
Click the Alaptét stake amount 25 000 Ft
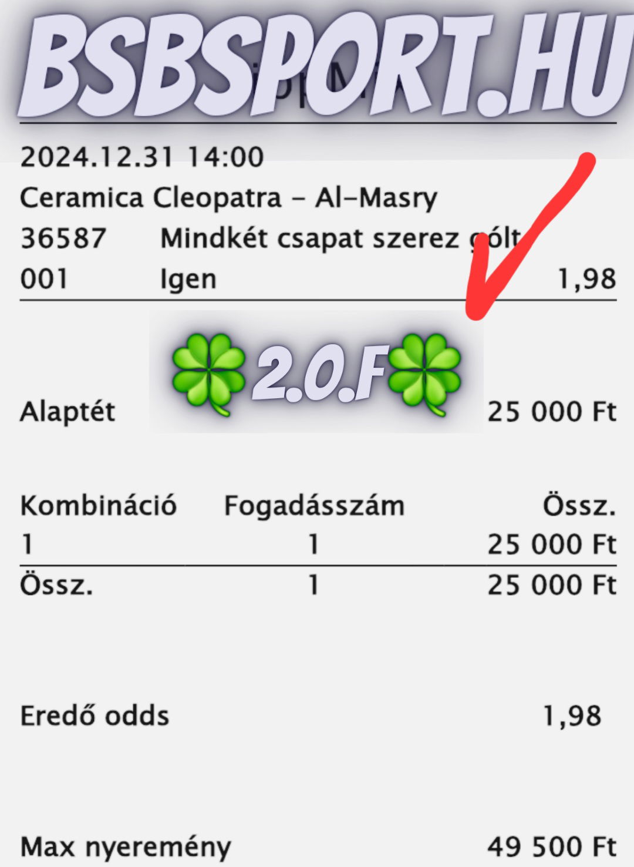point(552,412)
